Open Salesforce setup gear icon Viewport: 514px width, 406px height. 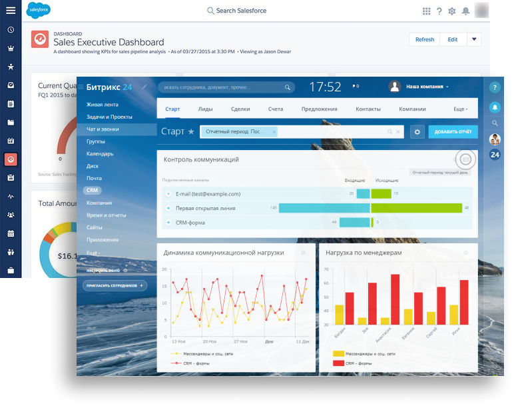pos(452,11)
